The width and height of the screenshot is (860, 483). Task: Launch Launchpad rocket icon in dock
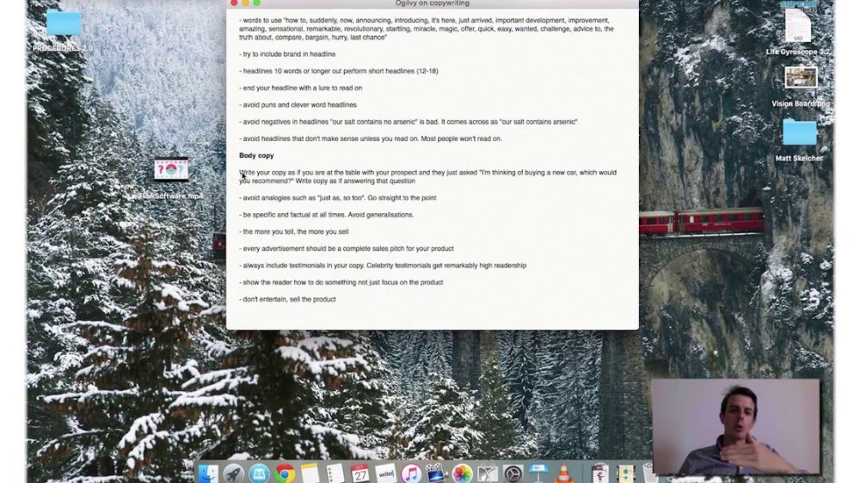[234, 474]
